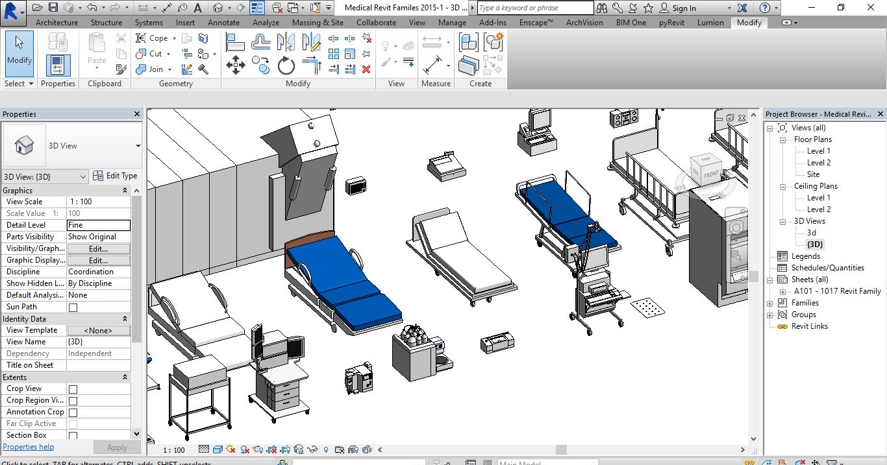Open the Type Properties ribbon icon
The image size is (887, 465).
click(58, 43)
